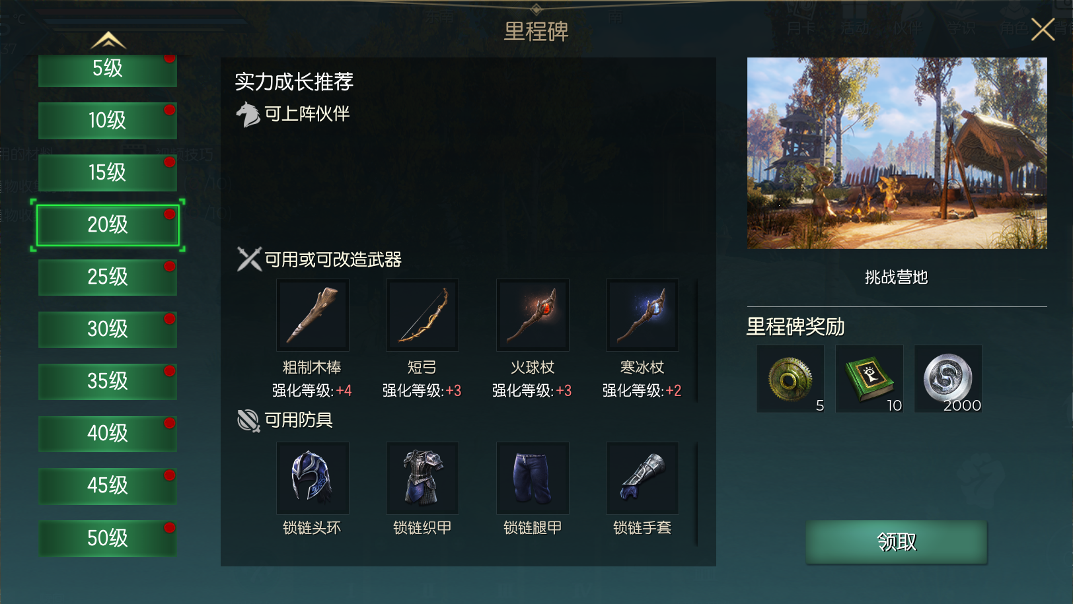Open the 挑战营地 camp preview image

897,153
